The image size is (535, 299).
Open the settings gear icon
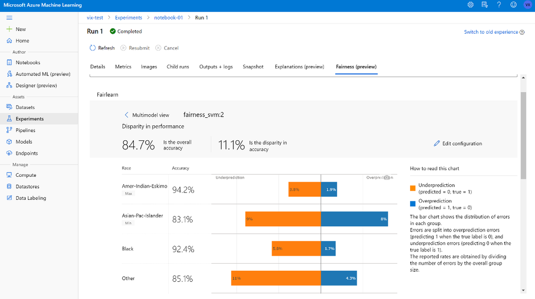(470, 5)
